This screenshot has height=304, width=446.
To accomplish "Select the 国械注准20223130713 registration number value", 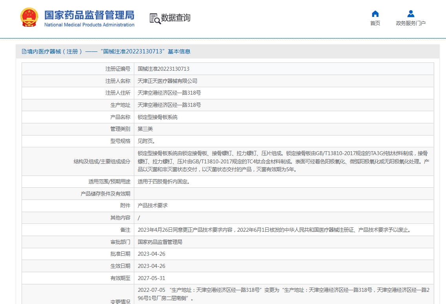I will point(164,69).
